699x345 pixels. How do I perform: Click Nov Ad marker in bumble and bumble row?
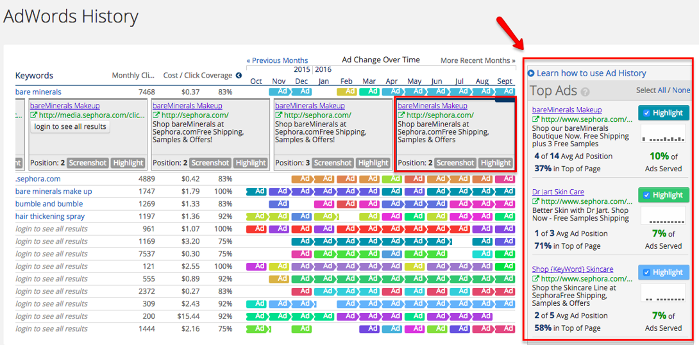[x=279, y=204]
